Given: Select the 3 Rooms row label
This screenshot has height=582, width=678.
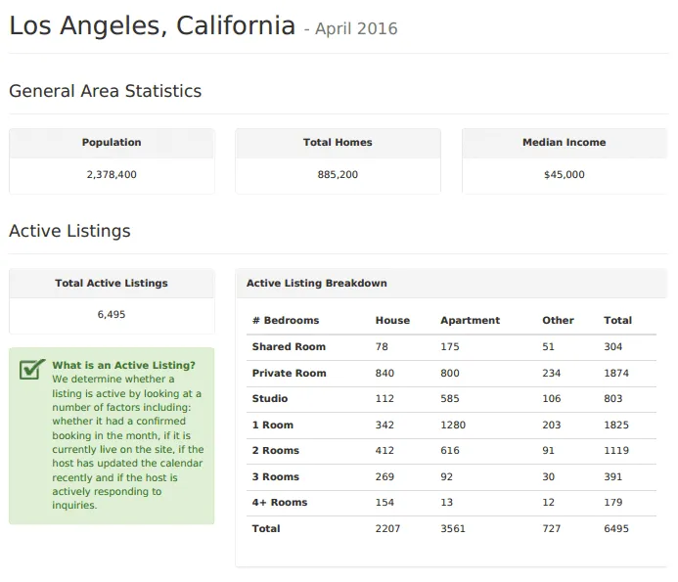Looking at the screenshot, I should pyautogui.click(x=276, y=477).
